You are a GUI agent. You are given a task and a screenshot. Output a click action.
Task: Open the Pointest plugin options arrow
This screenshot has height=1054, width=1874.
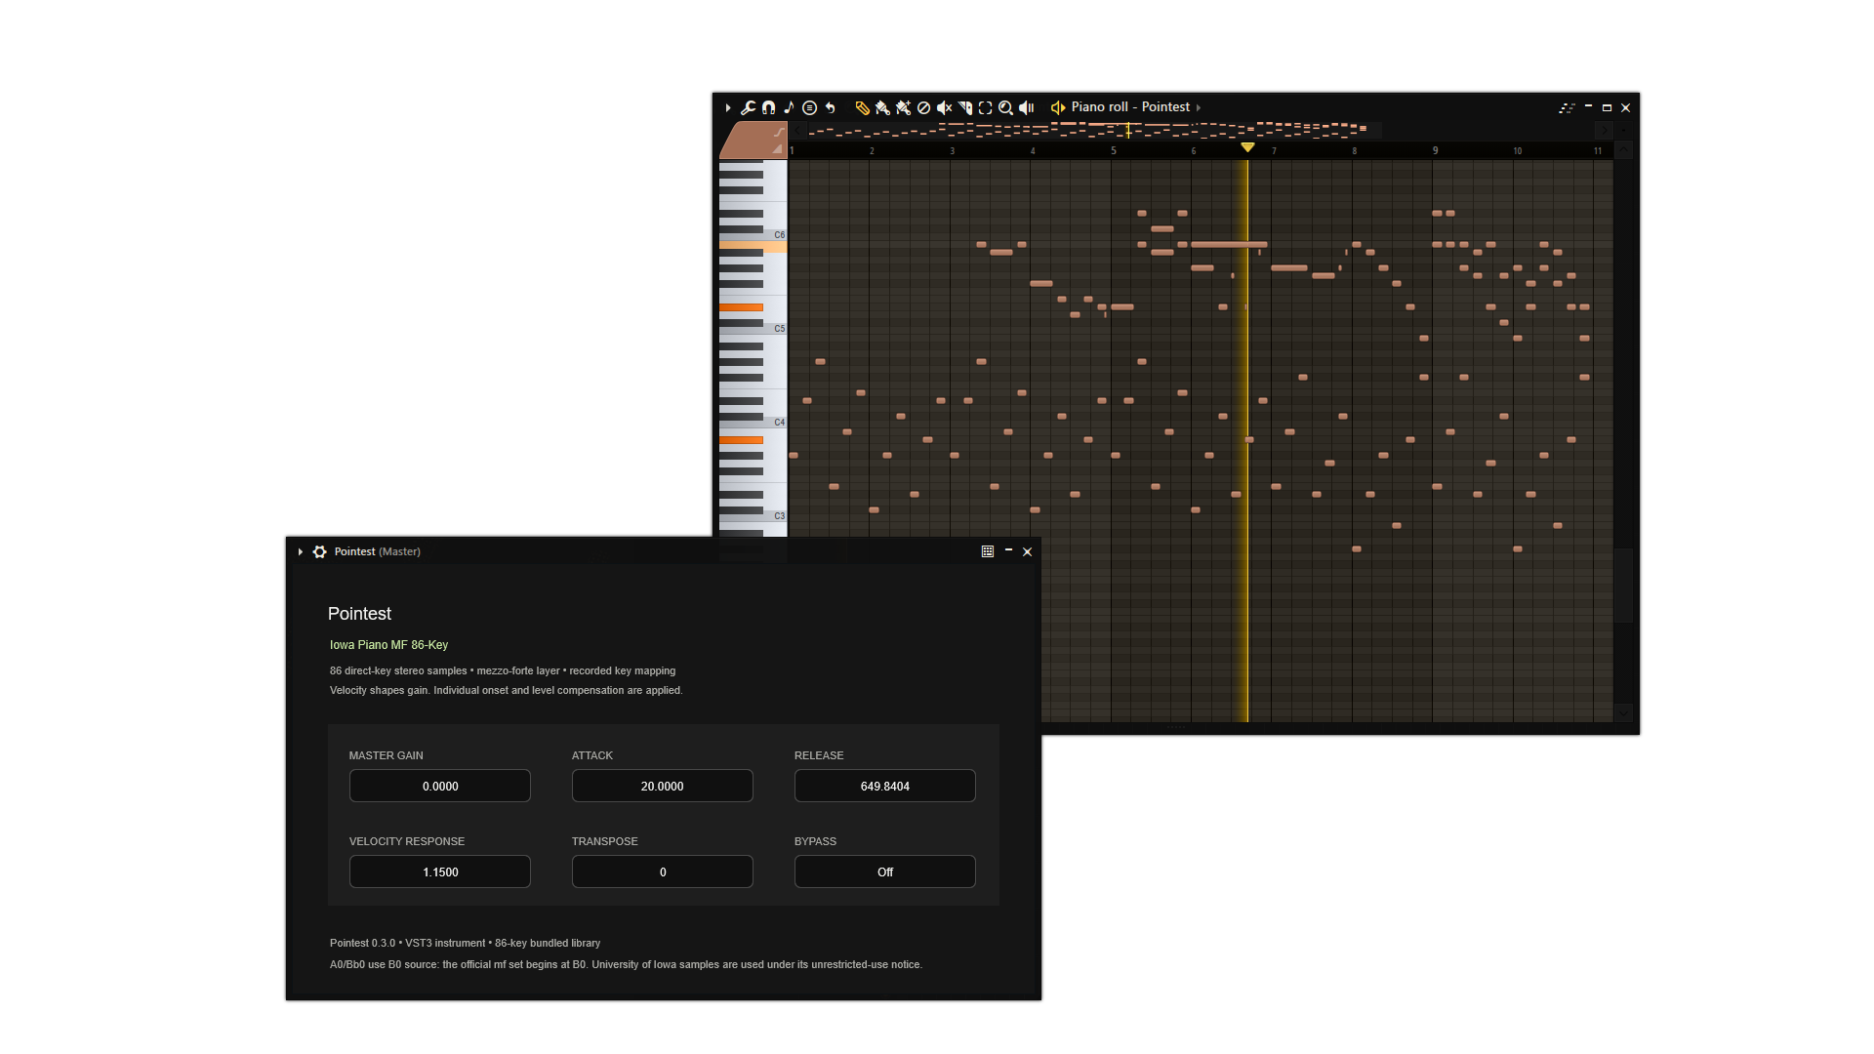coord(301,552)
